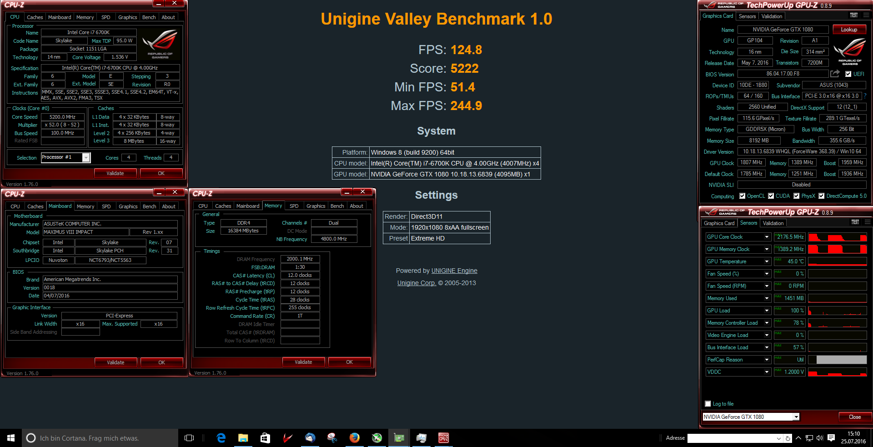873x447 pixels.
Task: Click the network icon in system tray
Action: [809, 438]
